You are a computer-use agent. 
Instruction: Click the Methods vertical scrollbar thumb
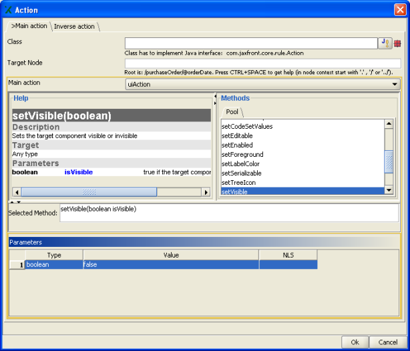pos(389,161)
